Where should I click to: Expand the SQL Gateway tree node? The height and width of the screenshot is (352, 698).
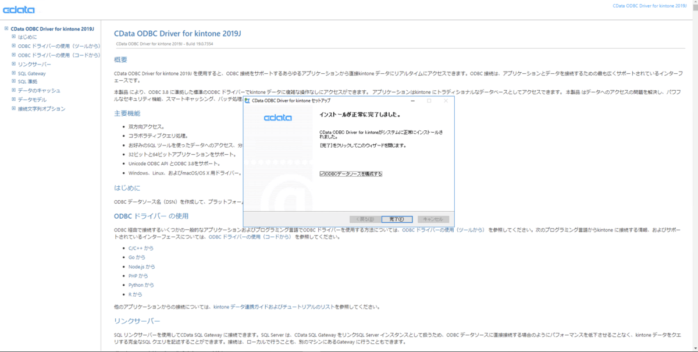tap(13, 73)
